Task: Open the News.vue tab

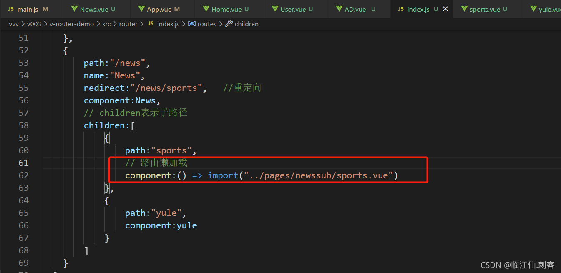Action: (97, 9)
